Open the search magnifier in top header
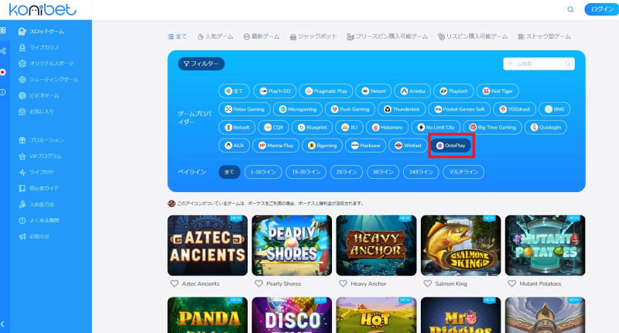The image size is (619, 333). [x=570, y=9]
